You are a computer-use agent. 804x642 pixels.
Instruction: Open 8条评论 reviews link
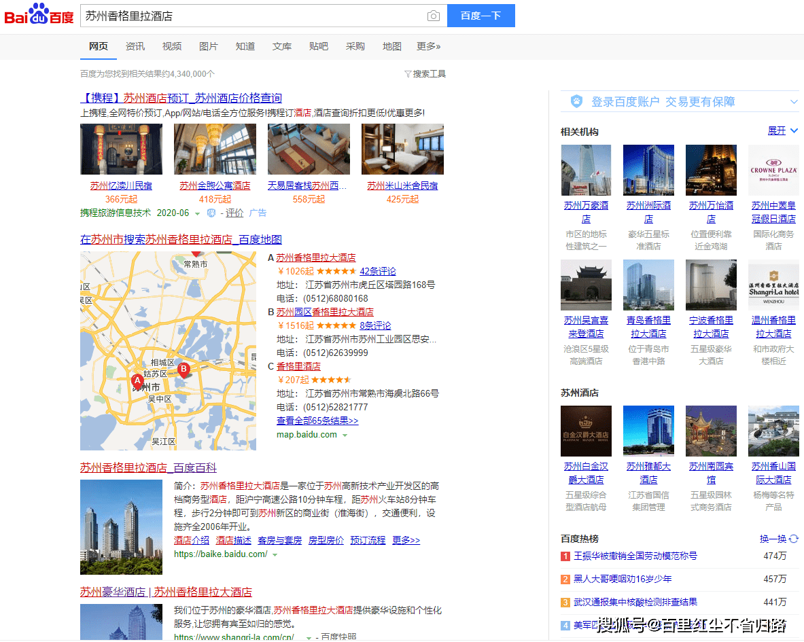pos(375,325)
